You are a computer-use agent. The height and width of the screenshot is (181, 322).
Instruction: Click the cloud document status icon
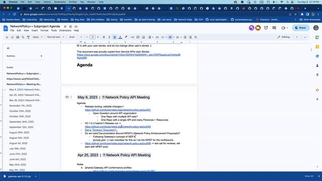pyautogui.click(x=76, y=27)
